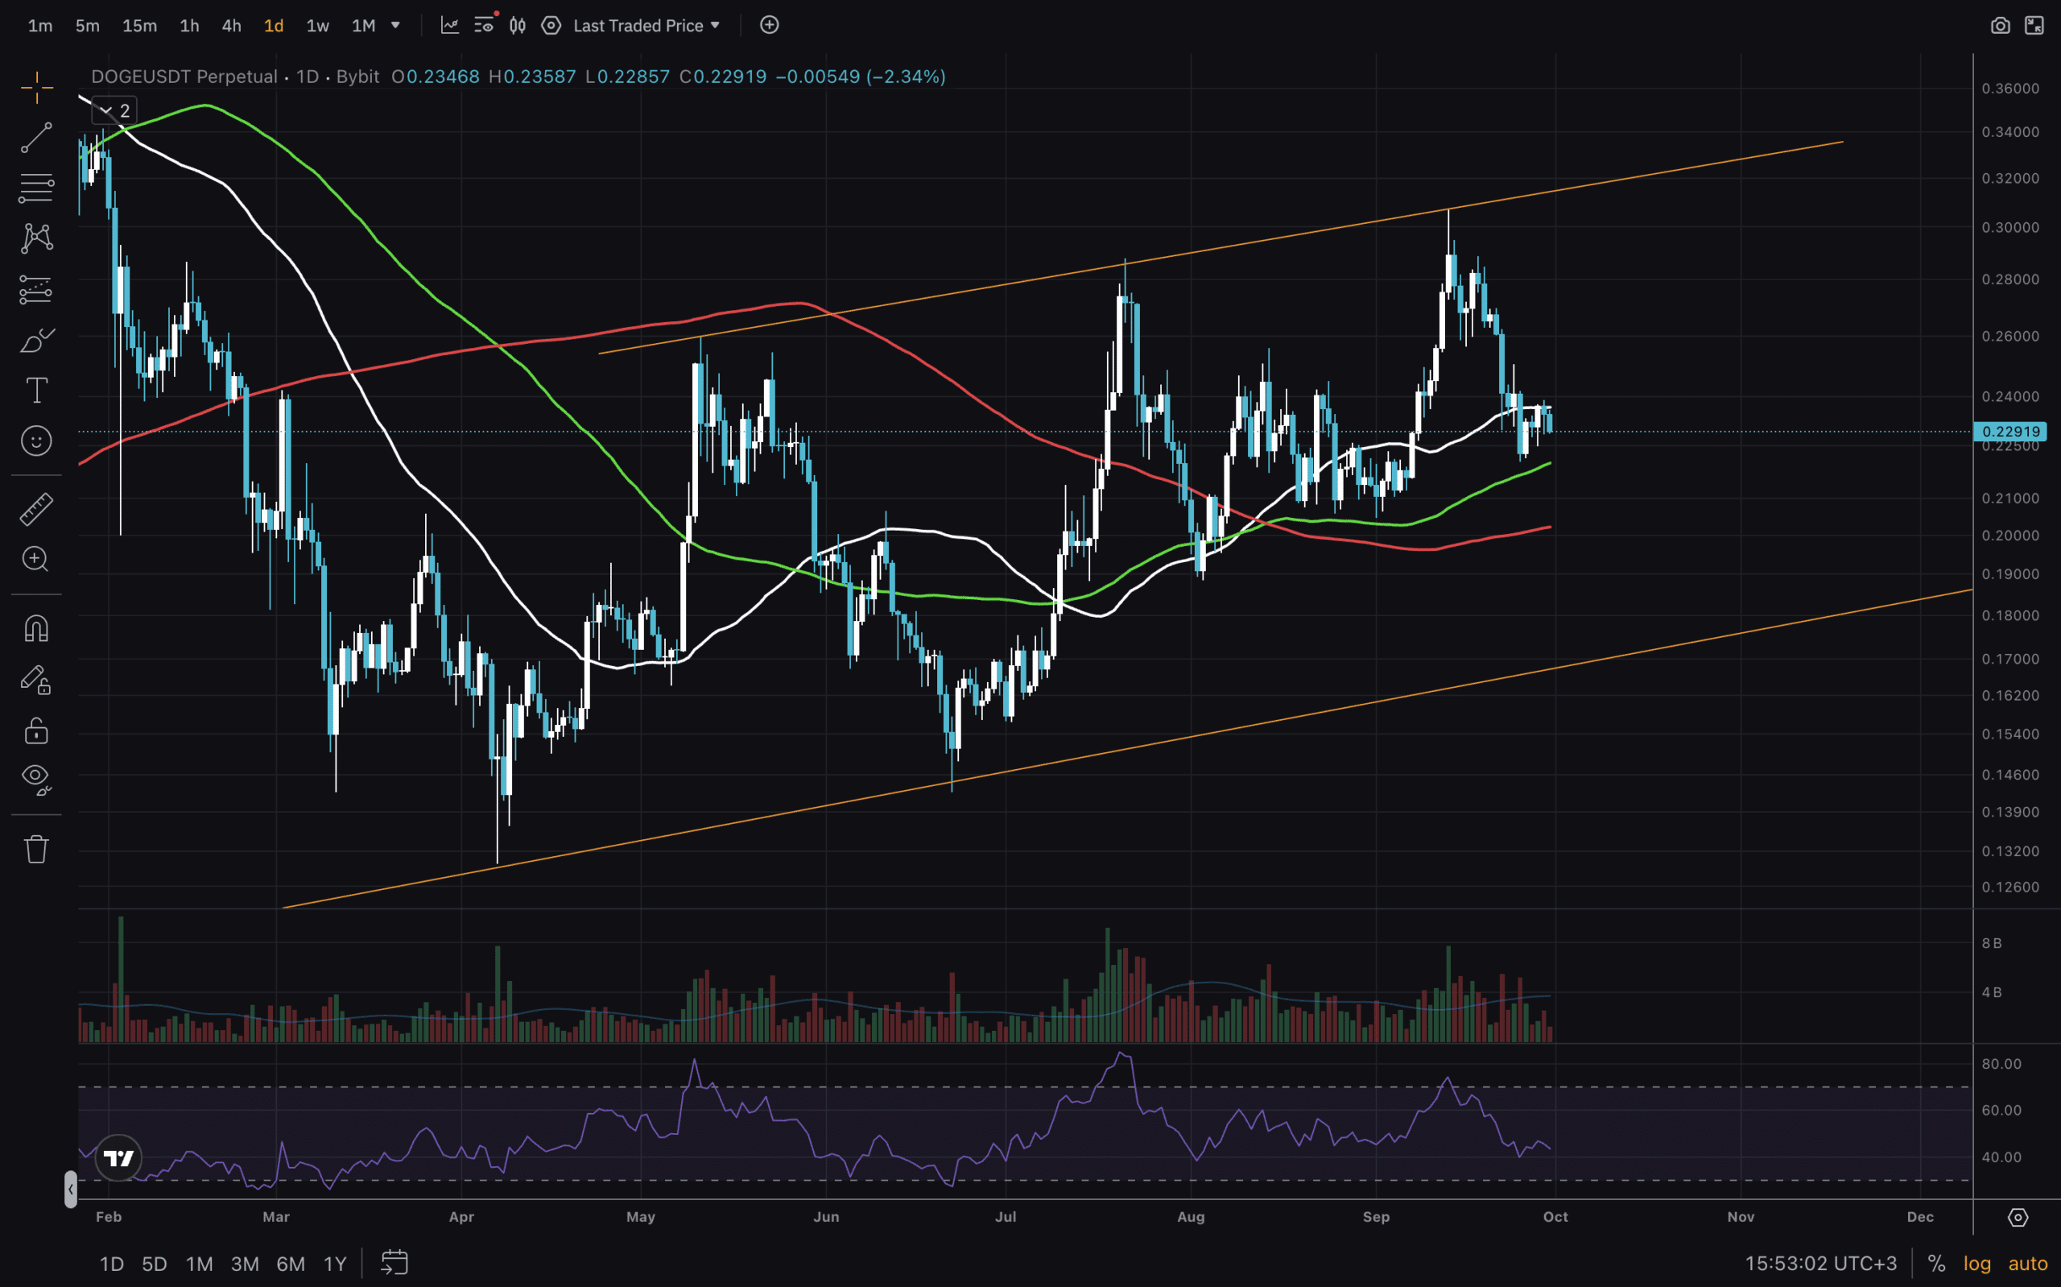Switch to the 4h timeframe
Screen dimensions: 2061x1287
231,26
